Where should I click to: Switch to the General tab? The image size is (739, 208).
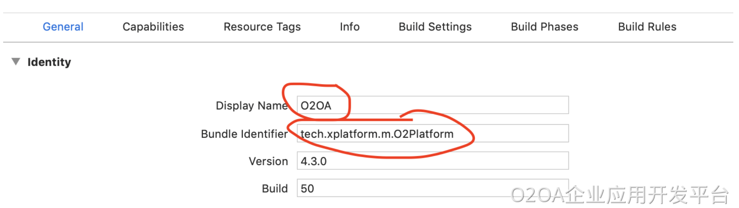pyautogui.click(x=63, y=27)
